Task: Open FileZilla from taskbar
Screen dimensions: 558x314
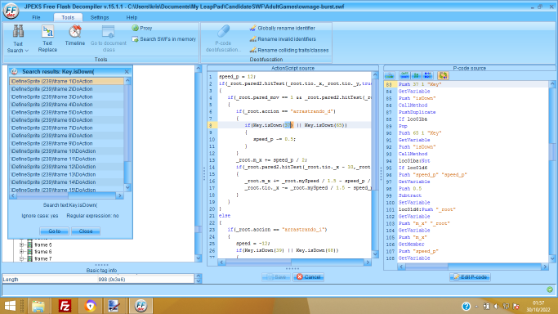Action: [65, 306]
